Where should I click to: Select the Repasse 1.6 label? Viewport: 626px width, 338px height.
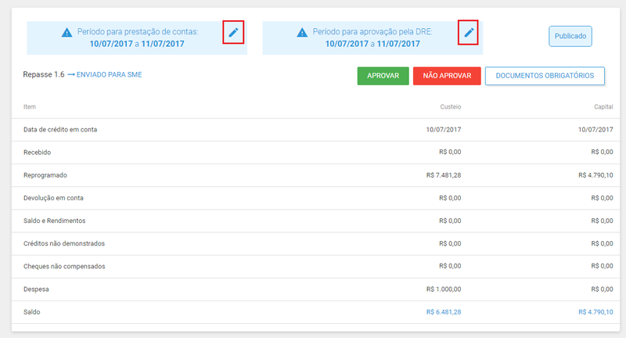tap(44, 74)
